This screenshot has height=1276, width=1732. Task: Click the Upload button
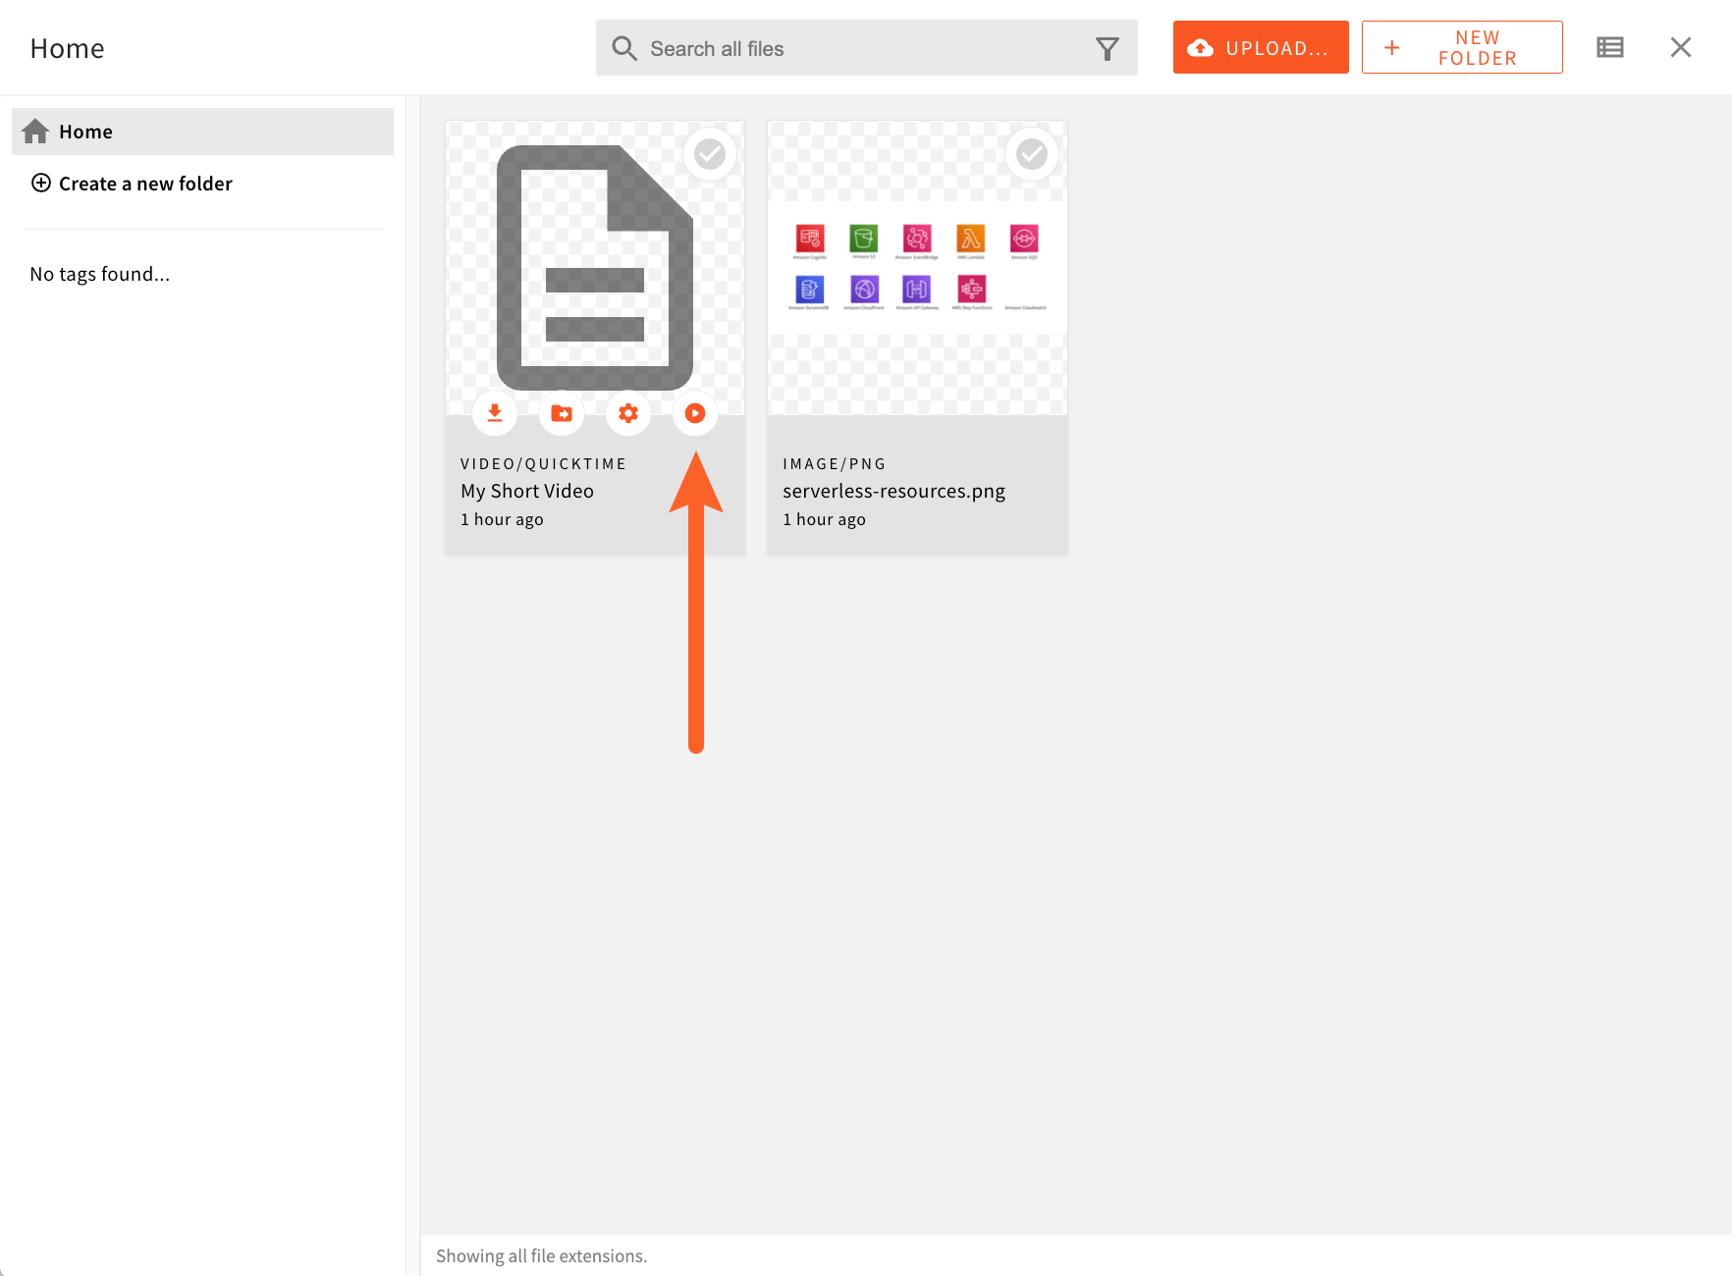(x=1260, y=47)
